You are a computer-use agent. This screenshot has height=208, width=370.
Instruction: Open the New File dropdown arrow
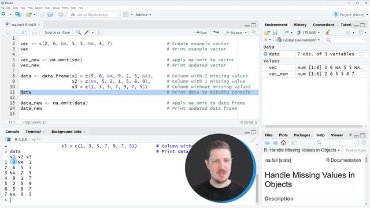click(10, 14)
